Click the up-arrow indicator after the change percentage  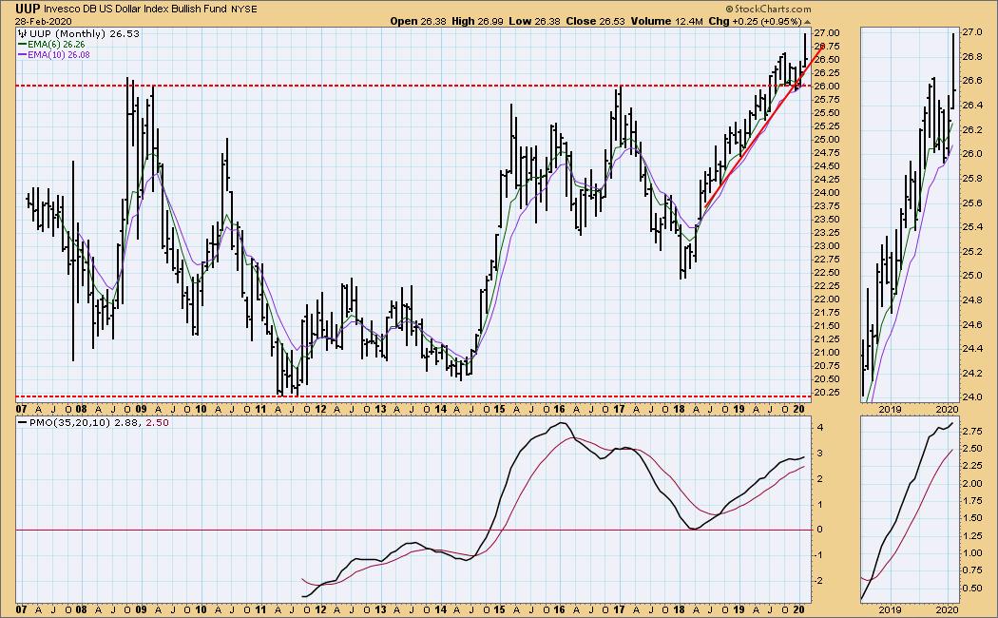point(807,22)
